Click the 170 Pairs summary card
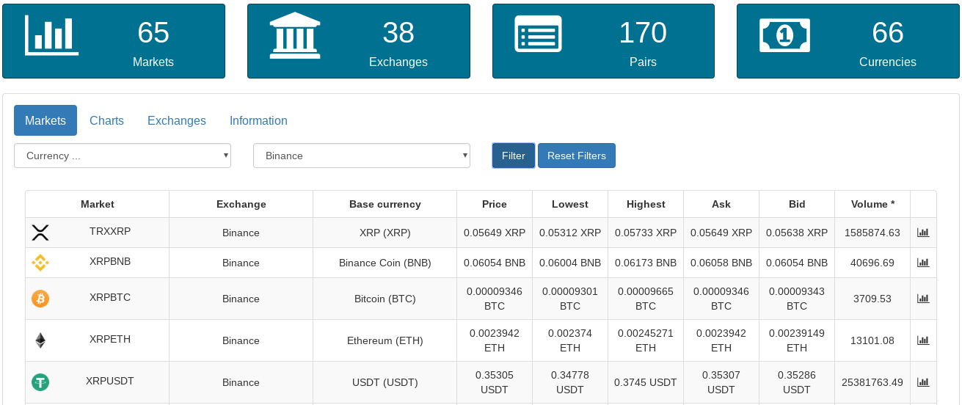The height and width of the screenshot is (405, 962). pos(603,41)
